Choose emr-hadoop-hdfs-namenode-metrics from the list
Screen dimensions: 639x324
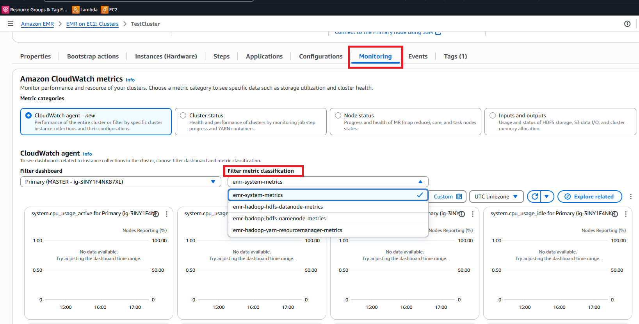(279, 218)
